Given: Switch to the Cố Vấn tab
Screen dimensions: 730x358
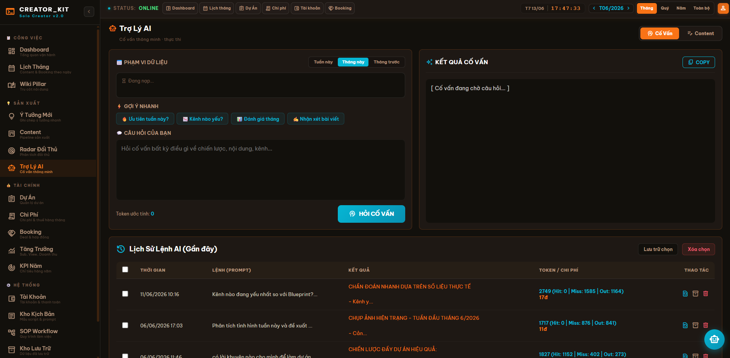Looking at the screenshot, I should click(660, 33).
